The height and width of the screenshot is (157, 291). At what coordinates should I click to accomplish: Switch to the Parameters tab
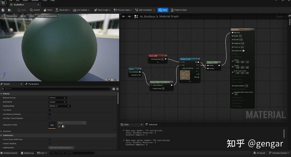pos(32,84)
